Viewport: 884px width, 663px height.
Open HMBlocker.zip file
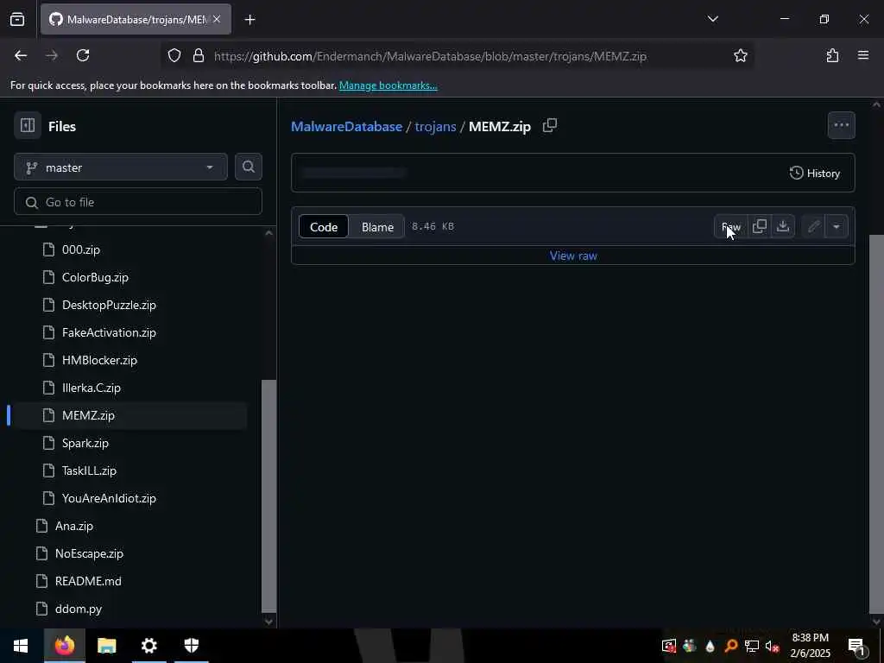click(99, 360)
